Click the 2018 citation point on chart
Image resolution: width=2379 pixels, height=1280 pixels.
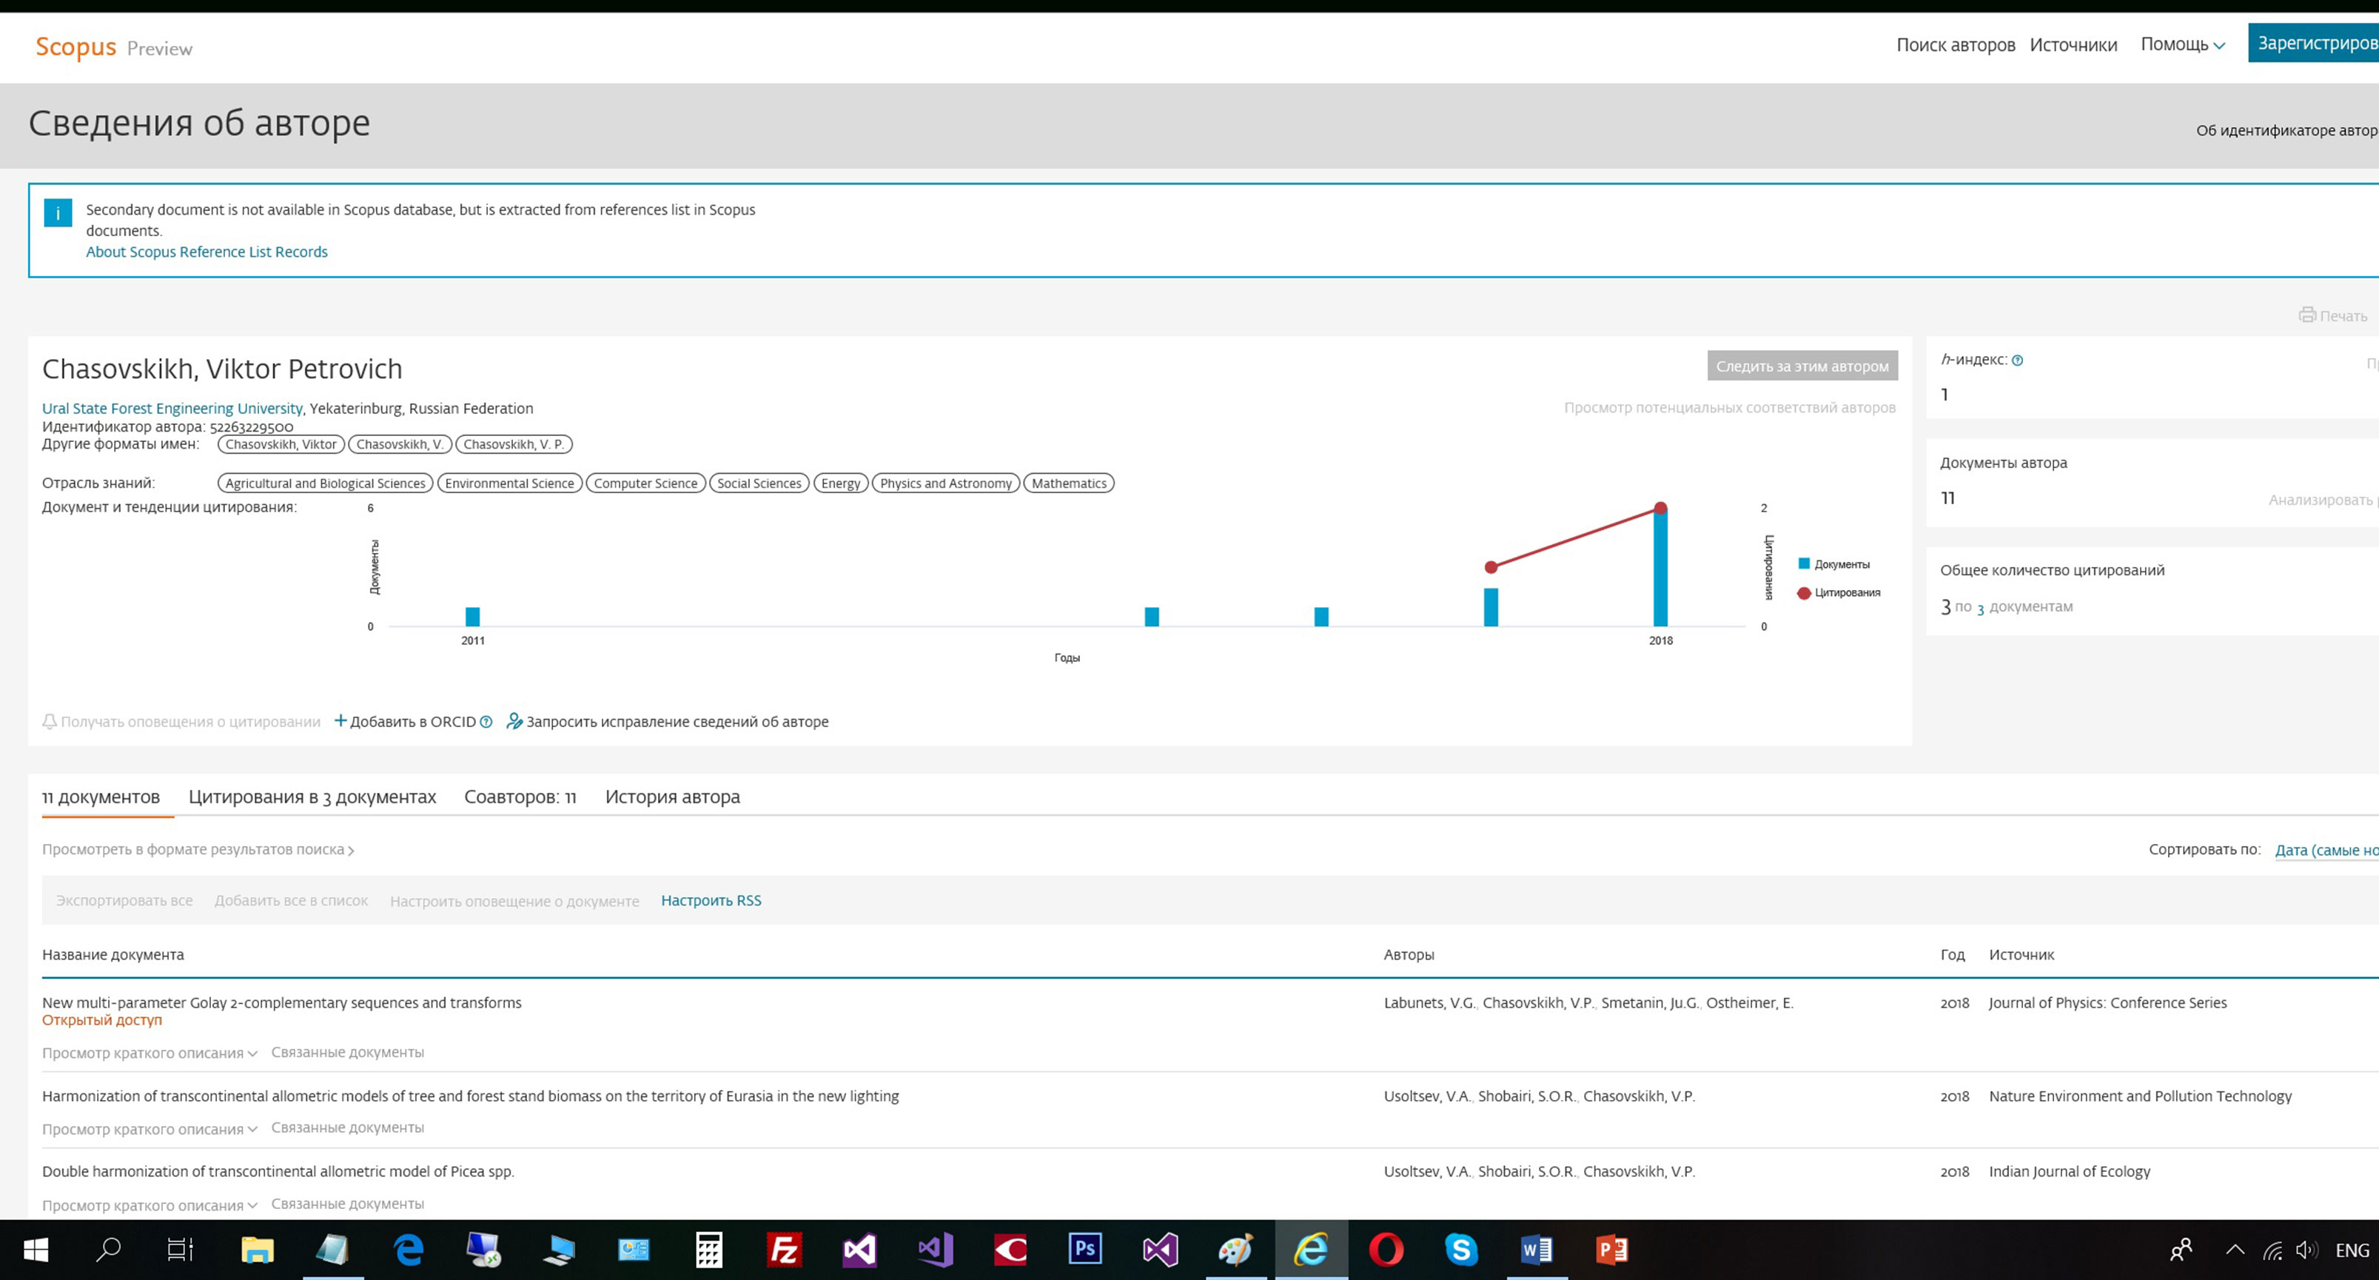(x=1660, y=508)
